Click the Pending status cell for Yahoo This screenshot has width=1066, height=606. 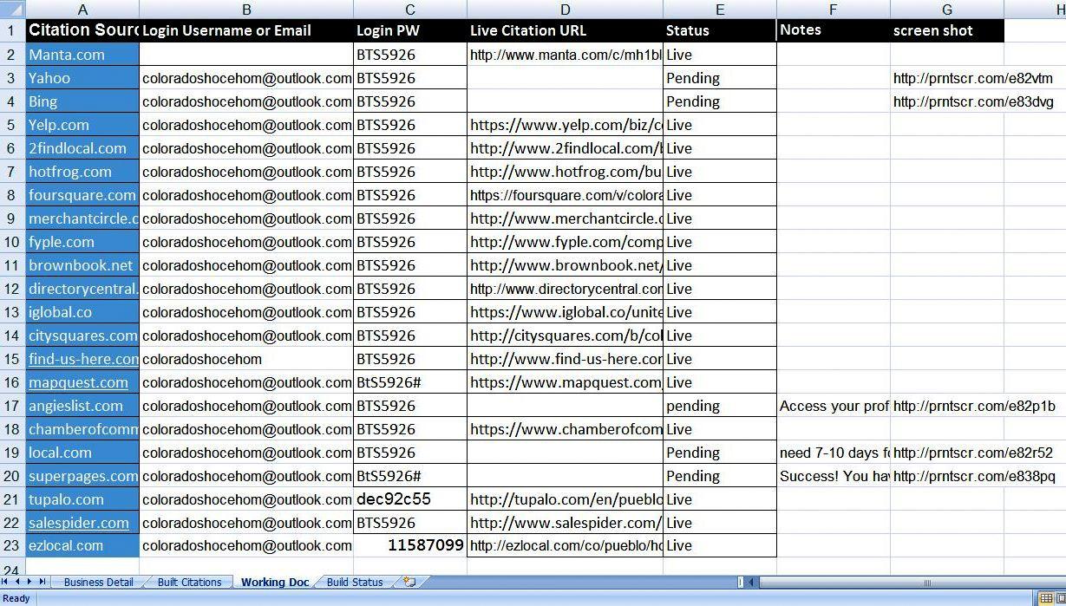pos(719,78)
